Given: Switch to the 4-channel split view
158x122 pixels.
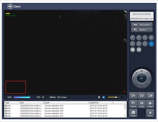Looking at the screenshot, I should (132, 50).
